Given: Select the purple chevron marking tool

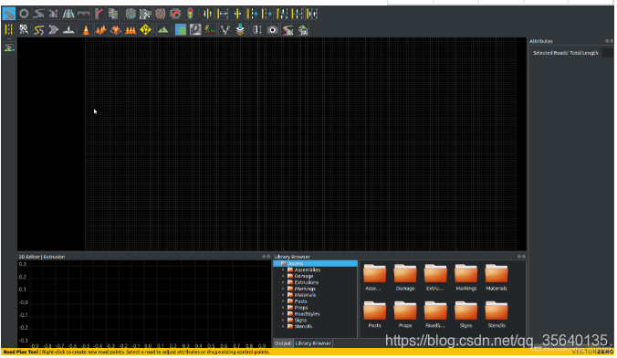Looking at the screenshot, I should coord(53,29).
